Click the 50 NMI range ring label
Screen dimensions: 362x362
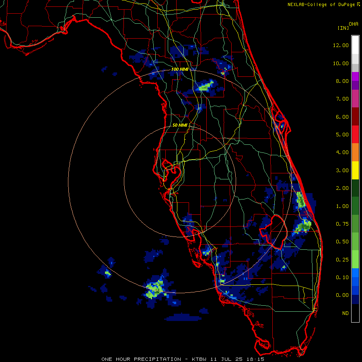[180, 125]
